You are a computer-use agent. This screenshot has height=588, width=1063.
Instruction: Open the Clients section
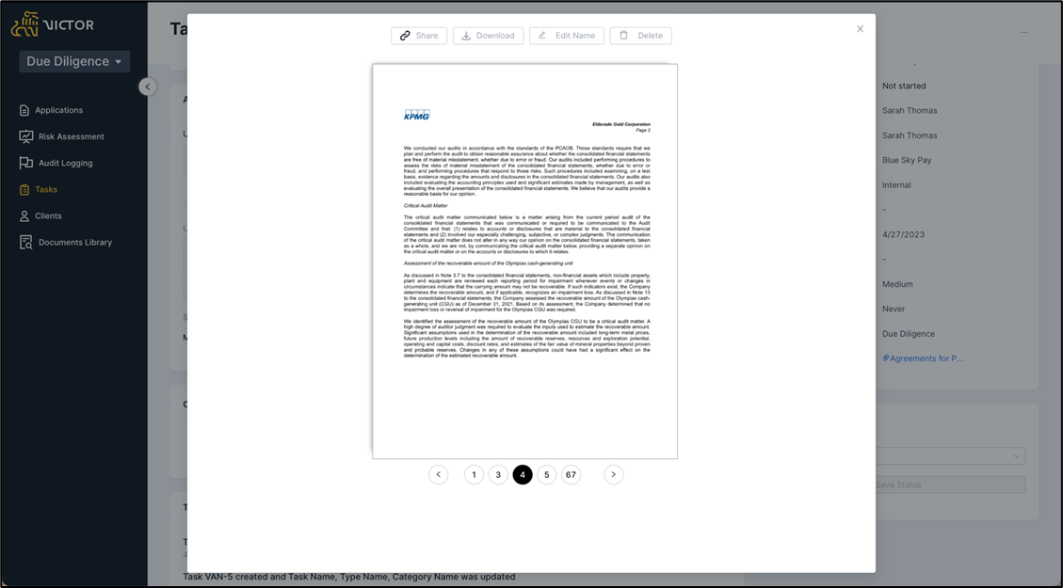click(x=48, y=215)
